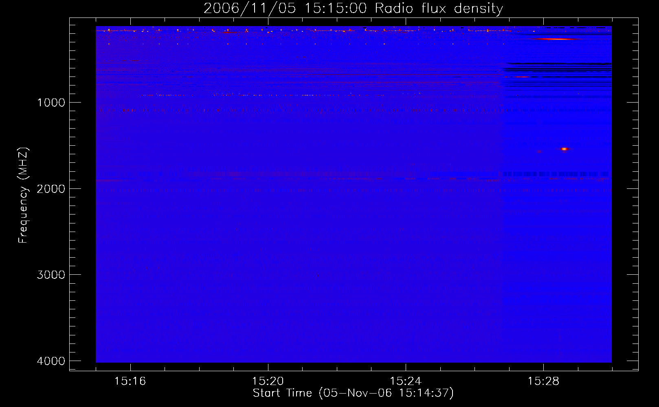The image size is (659, 407).
Task: Click the 2000 frequency tick label
Action: [51, 189]
